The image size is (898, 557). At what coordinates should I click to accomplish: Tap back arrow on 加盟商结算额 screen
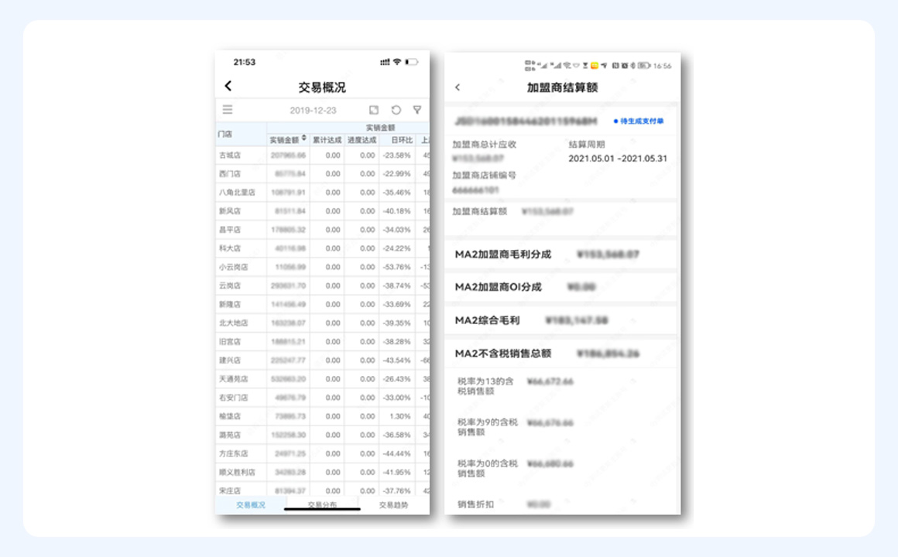458,87
